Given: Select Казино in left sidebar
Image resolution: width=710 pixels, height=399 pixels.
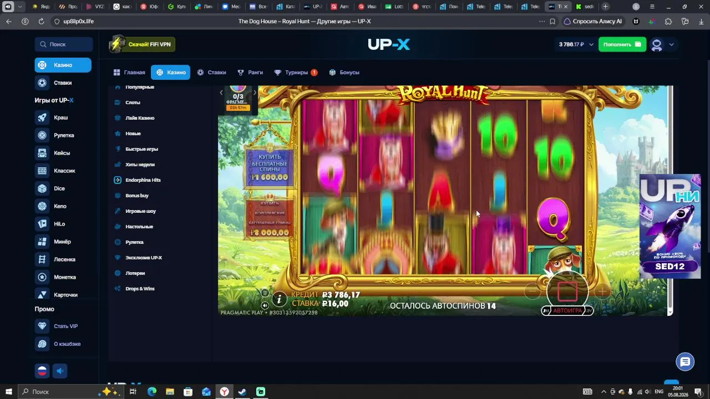Looking at the screenshot, I should [x=63, y=65].
